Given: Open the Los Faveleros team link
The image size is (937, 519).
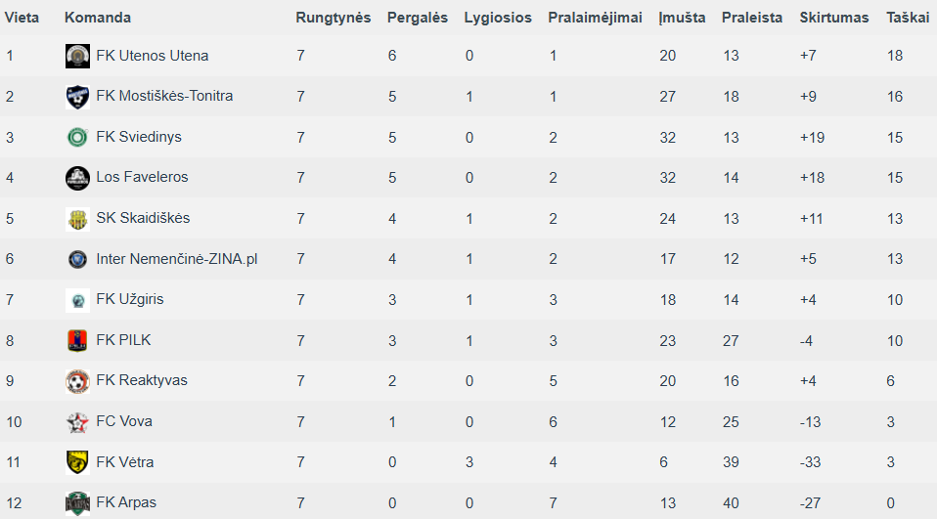Looking at the screenshot, I should pos(142,177).
